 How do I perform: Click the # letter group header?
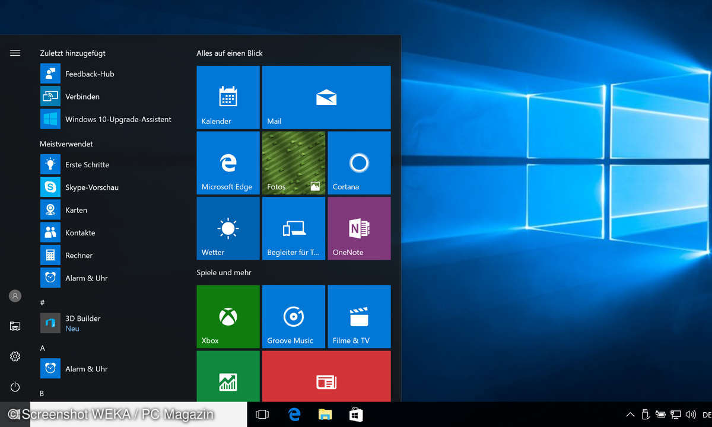click(x=42, y=303)
